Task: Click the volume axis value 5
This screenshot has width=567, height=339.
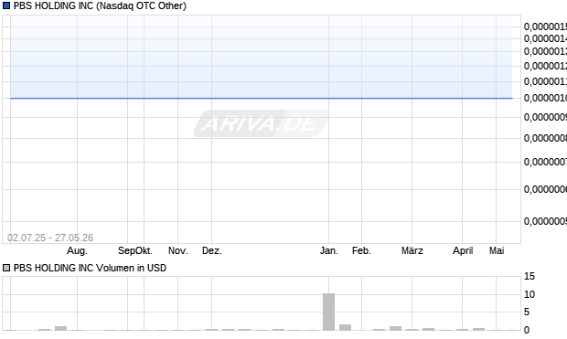Action: [527, 312]
